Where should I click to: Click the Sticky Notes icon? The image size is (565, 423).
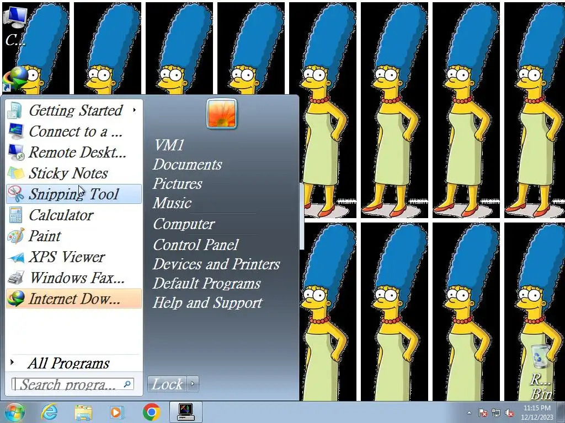coord(15,173)
